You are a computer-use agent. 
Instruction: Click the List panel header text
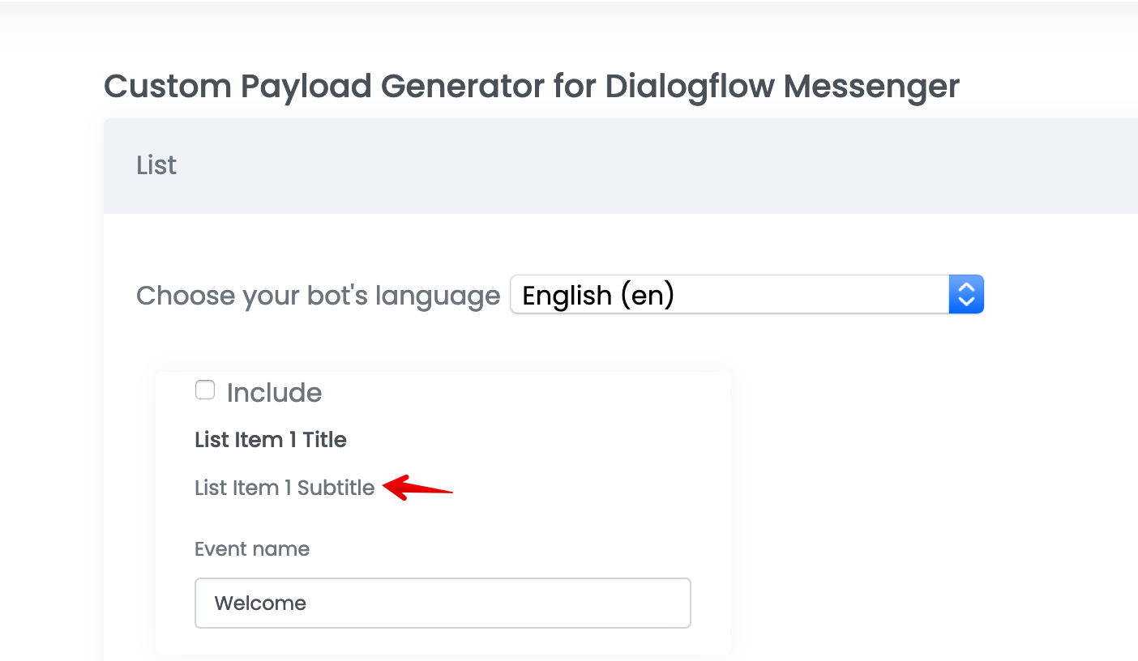click(x=156, y=165)
